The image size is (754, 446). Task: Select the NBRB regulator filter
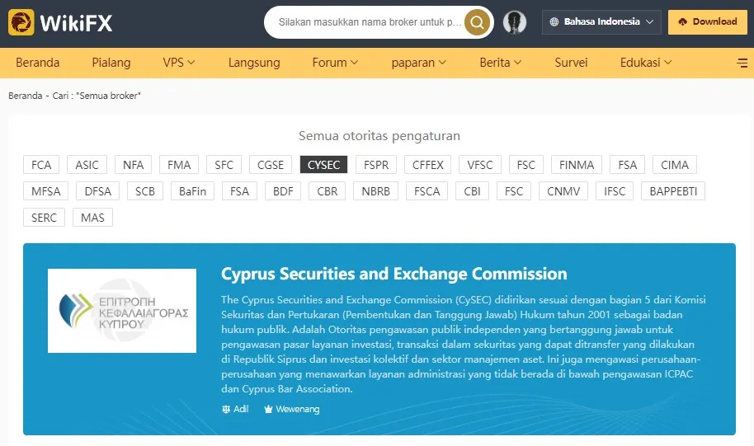click(x=375, y=191)
